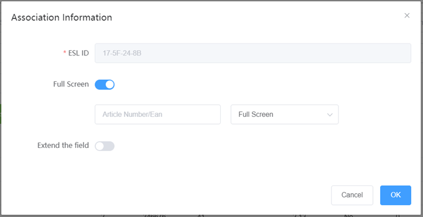Close the Association Information dialog
This screenshot has height=217, width=423.
pyautogui.click(x=407, y=15)
